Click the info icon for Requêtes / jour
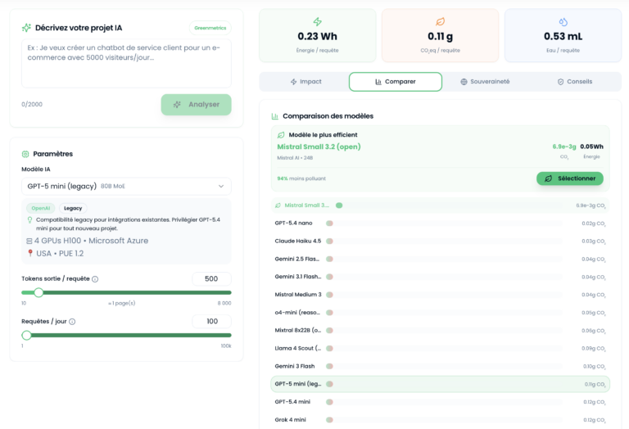The height and width of the screenshot is (429, 629). (x=72, y=322)
